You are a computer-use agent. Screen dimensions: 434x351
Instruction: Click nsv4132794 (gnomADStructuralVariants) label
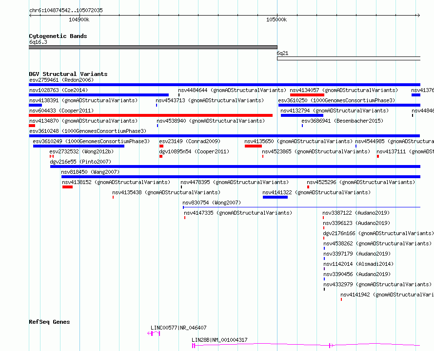pyautogui.click(x=335, y=111)
